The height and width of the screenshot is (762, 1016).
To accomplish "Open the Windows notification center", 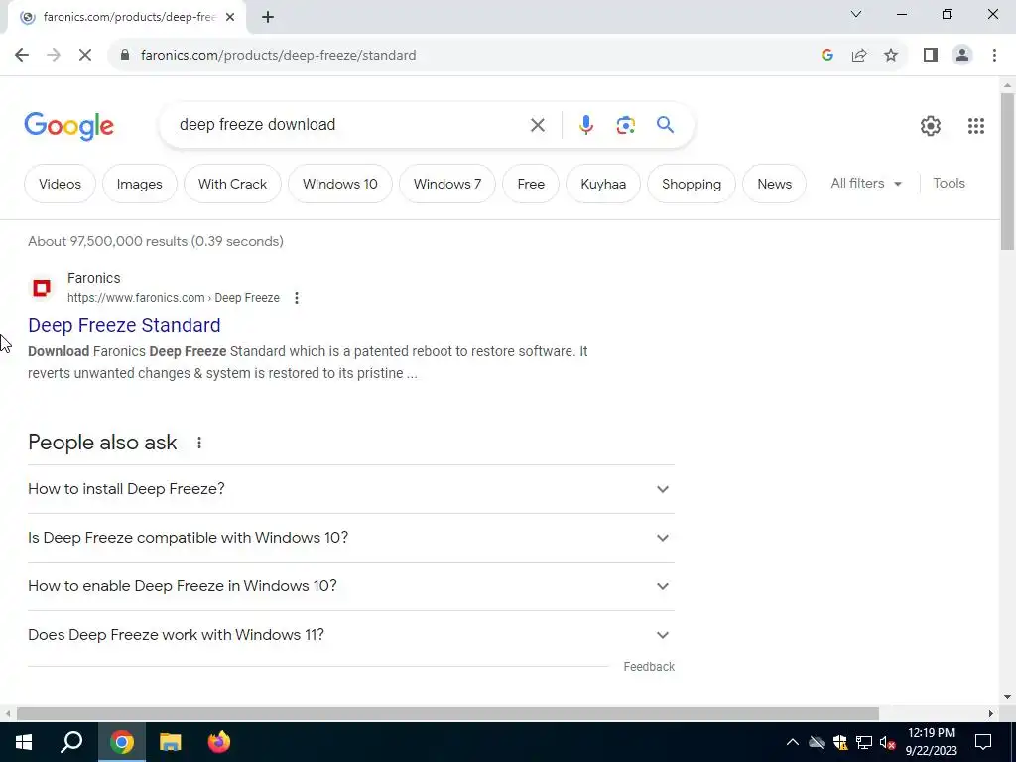I will [x=983, y=742].
